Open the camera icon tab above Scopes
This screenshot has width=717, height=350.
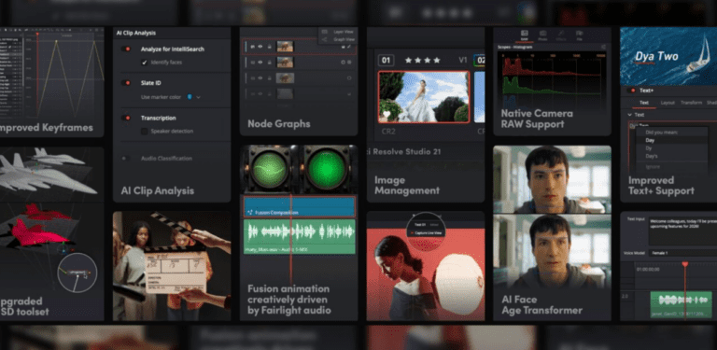[x=542, y=35]
